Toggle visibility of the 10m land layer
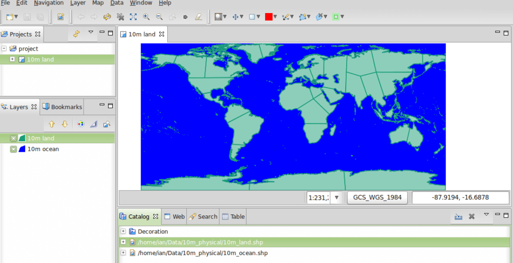 point(14,138)
